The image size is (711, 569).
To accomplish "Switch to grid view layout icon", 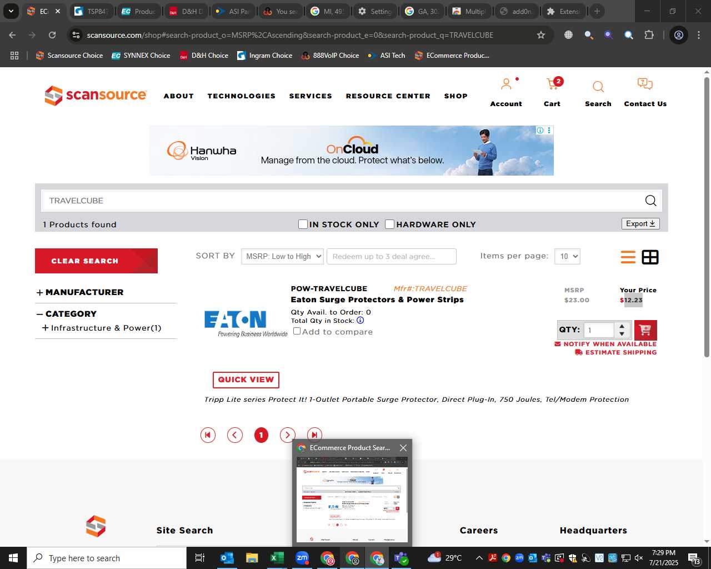I will tap(650, 257).
